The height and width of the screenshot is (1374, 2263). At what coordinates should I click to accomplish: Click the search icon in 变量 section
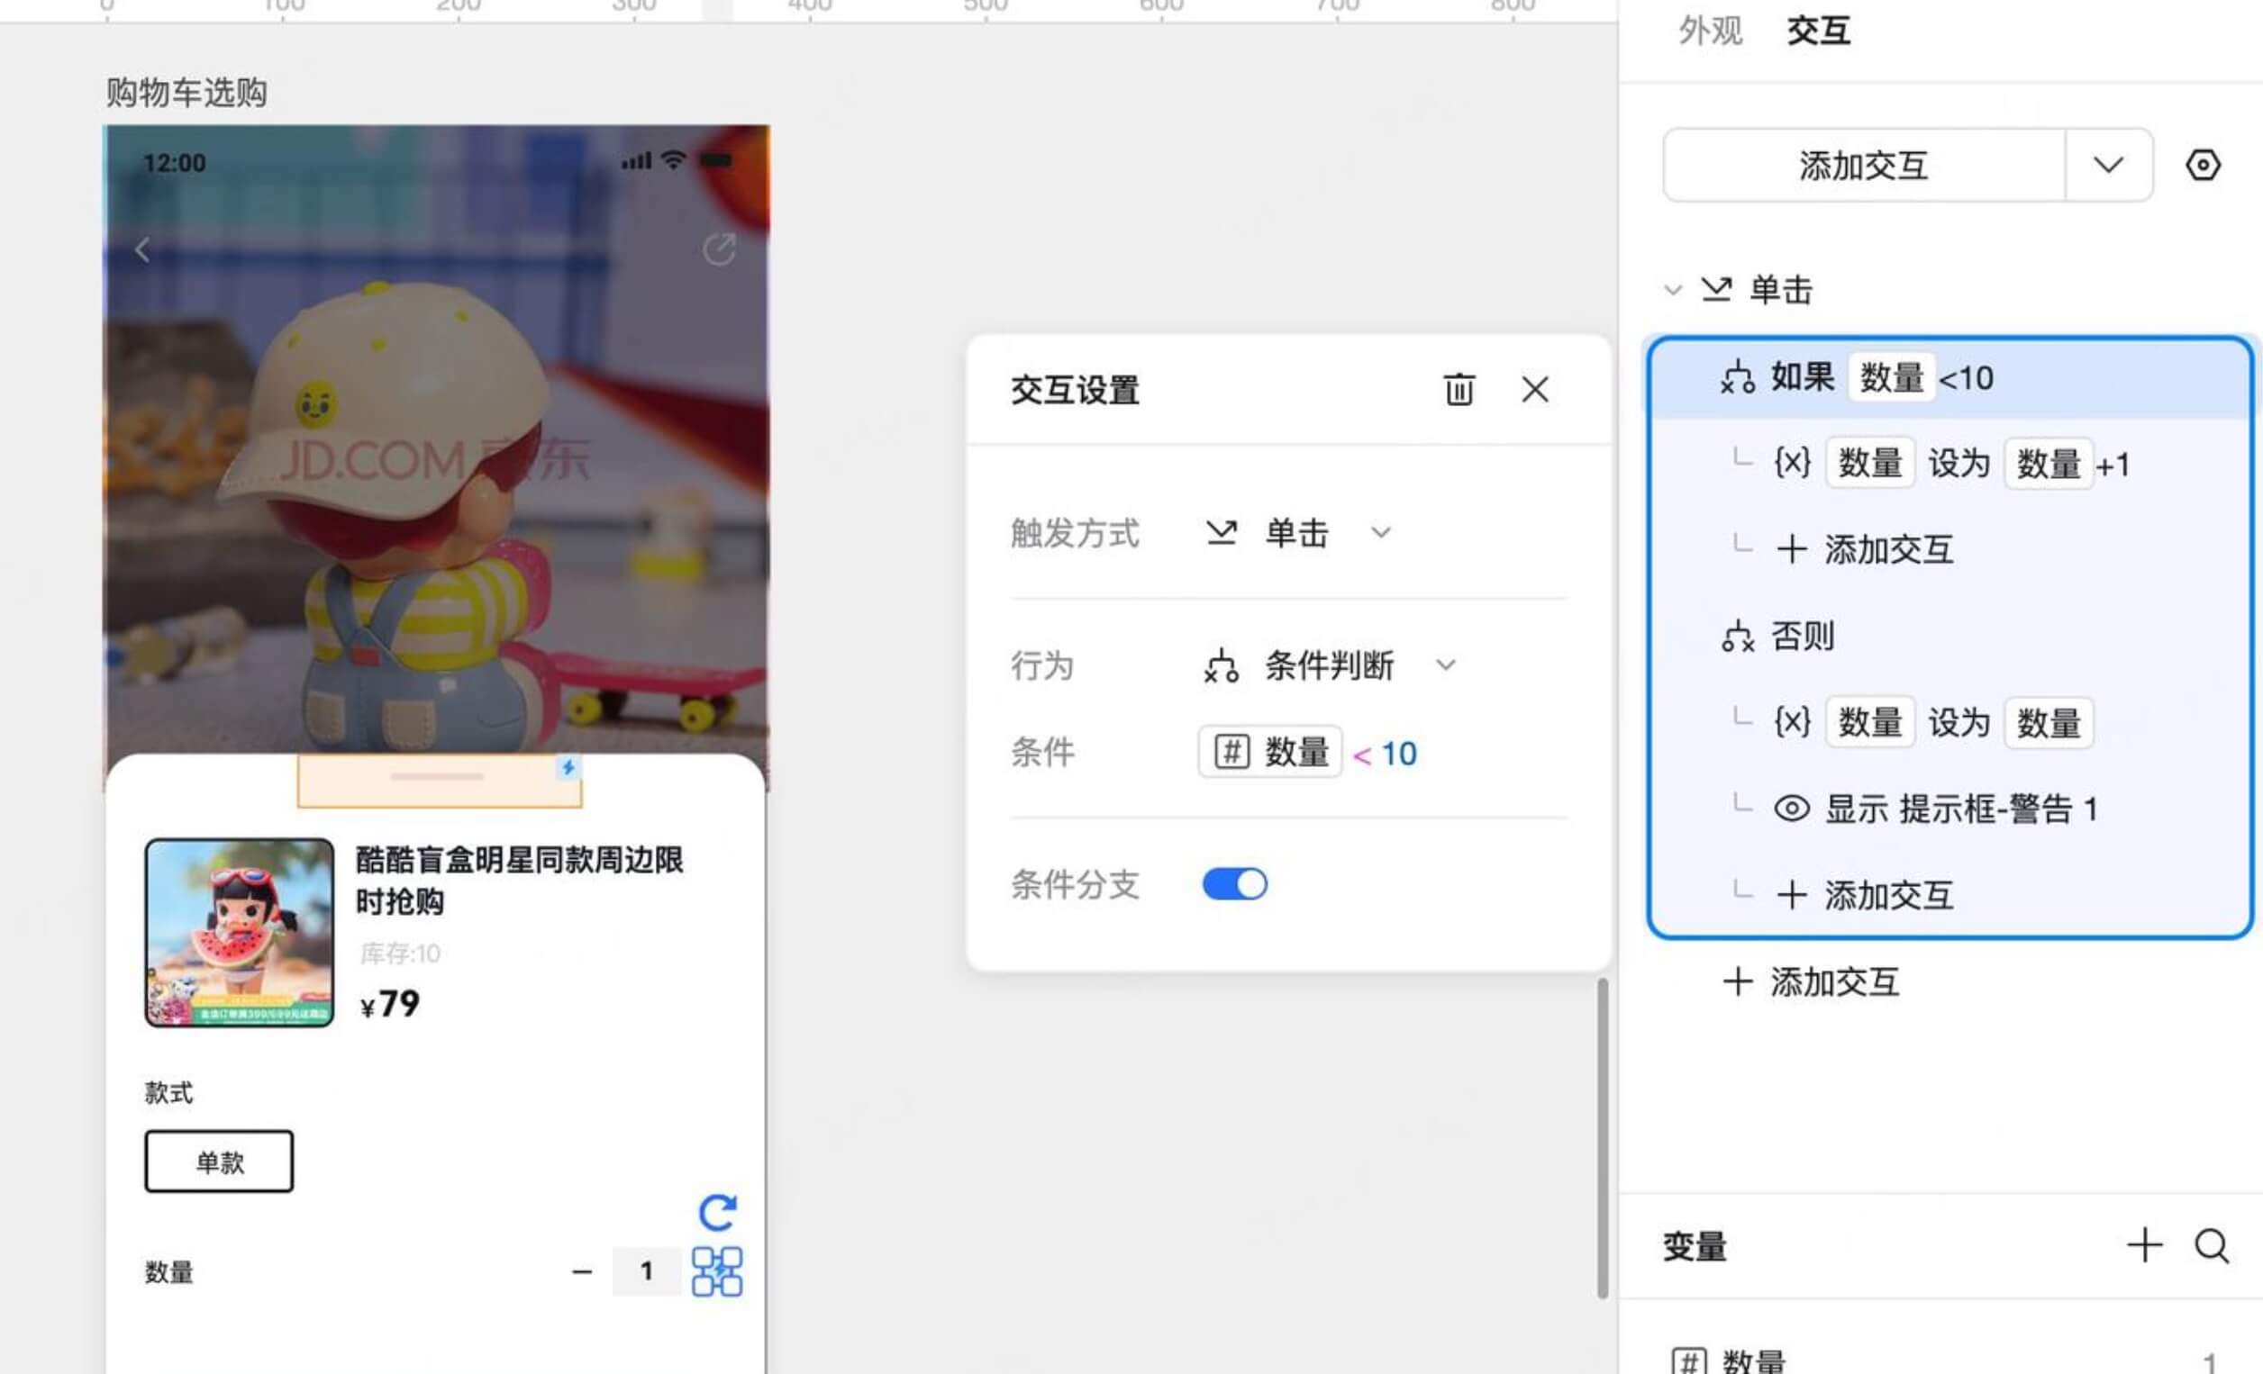click(2212, 1246)
